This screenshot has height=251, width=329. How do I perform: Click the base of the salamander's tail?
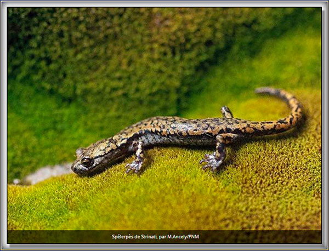247,128
